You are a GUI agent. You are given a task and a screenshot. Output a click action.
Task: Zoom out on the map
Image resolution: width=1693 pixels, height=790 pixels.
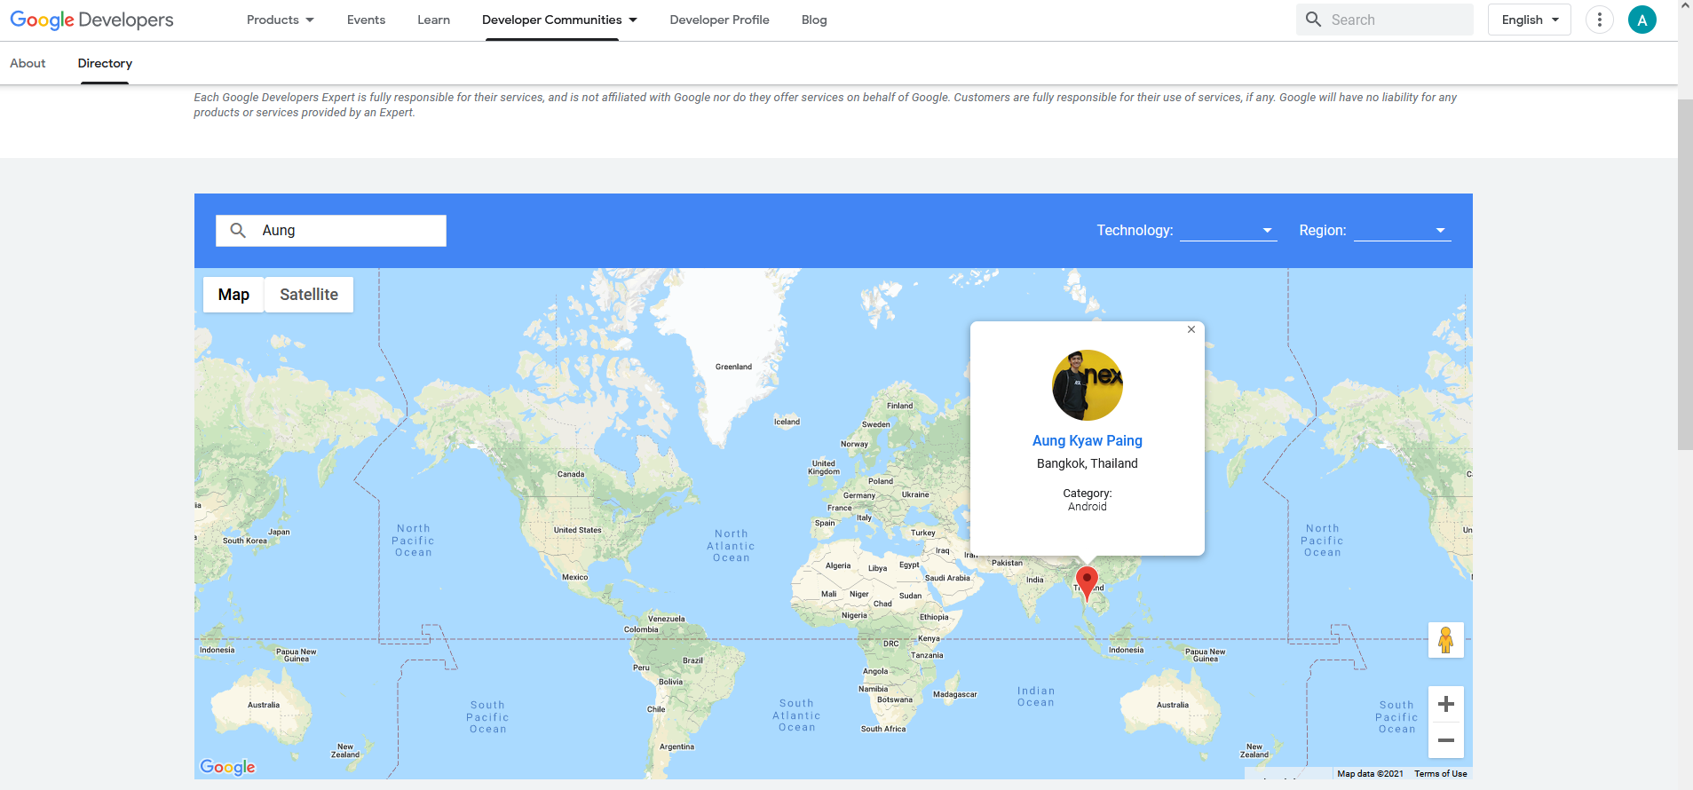1445,740
